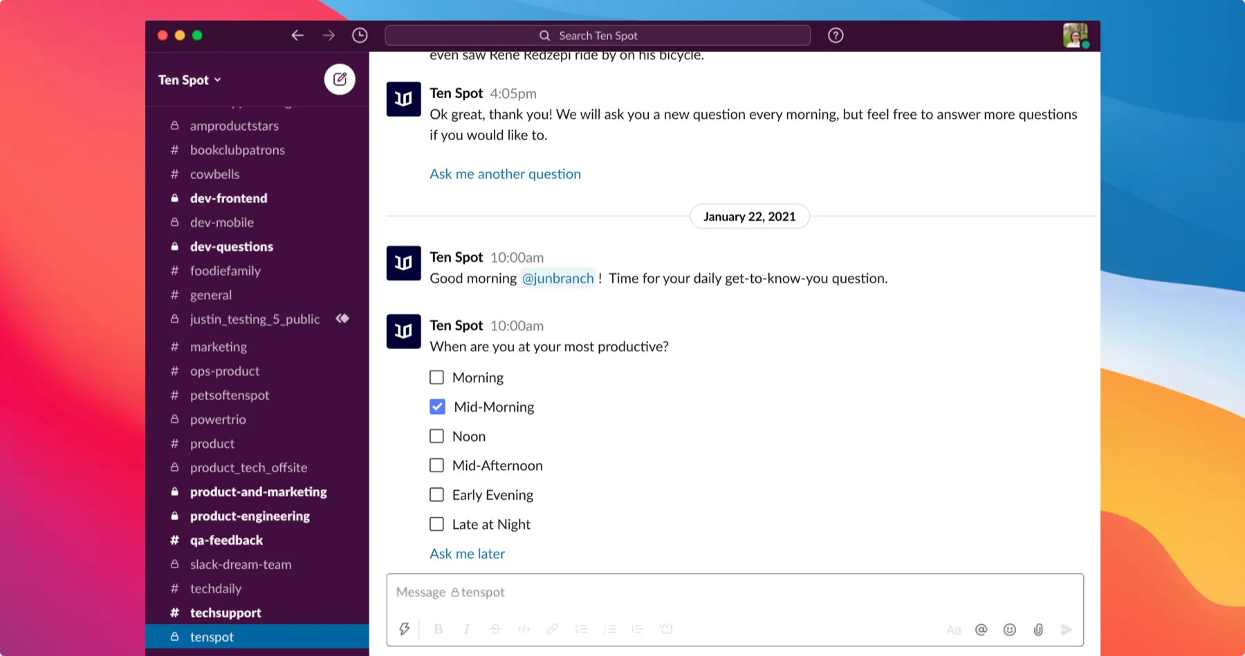The width and height of the screenshot is (1245, 656).
Task: Click the Search Ten Spot field
Action: 598,35
